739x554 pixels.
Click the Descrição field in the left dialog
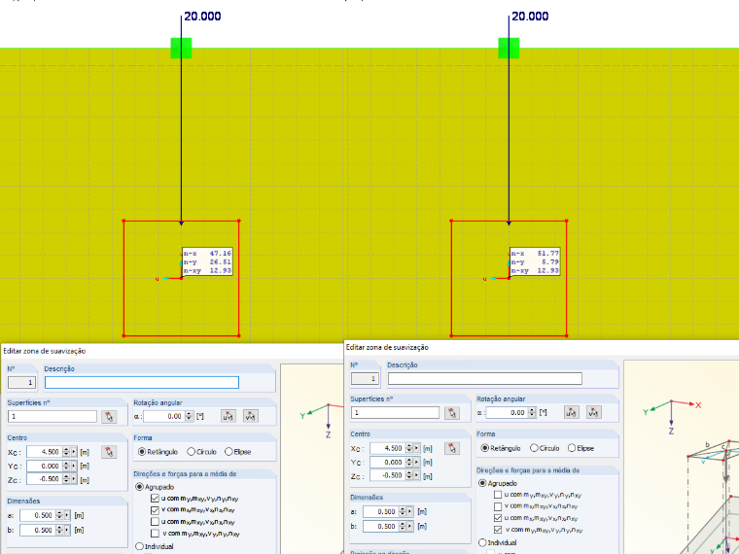[142, 382]
